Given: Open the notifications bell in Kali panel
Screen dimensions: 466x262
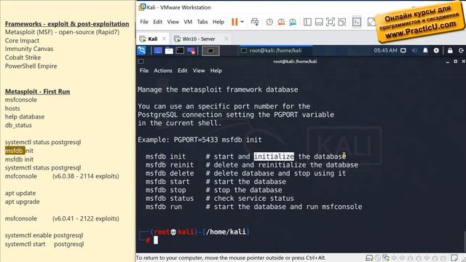Looking at the screenshot, I should (425, 50).
